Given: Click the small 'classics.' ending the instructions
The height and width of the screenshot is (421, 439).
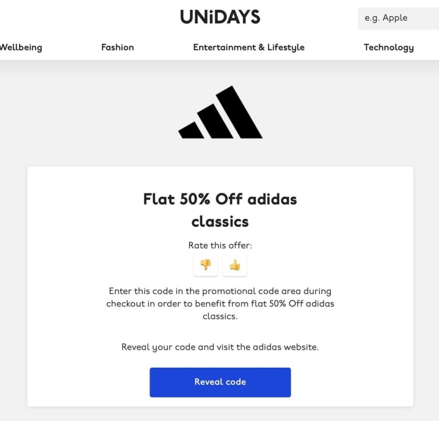Looking at the screenshot, I should 220,316.
